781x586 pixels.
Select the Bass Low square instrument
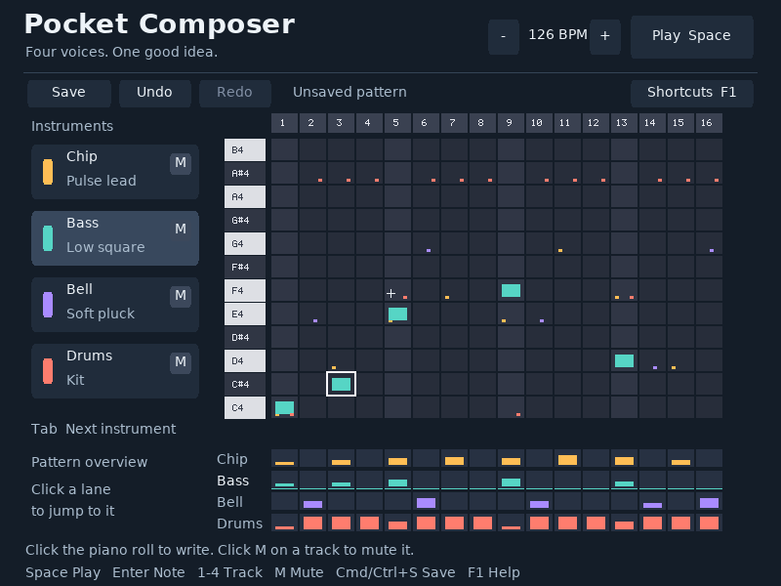click(x=115, y=238)
